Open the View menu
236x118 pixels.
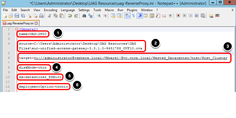tap(37, 10)
